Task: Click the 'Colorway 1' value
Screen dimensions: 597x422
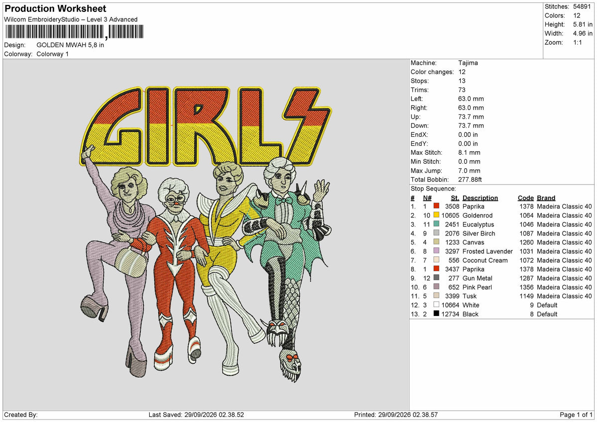Action: coord(53,54)
